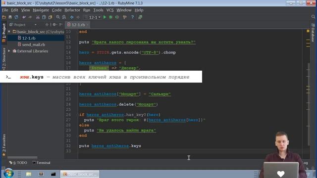This screenshot has width=317, height=178.
Task: Click the Settings wrench toolbar icon
Action: coord(125,17)
